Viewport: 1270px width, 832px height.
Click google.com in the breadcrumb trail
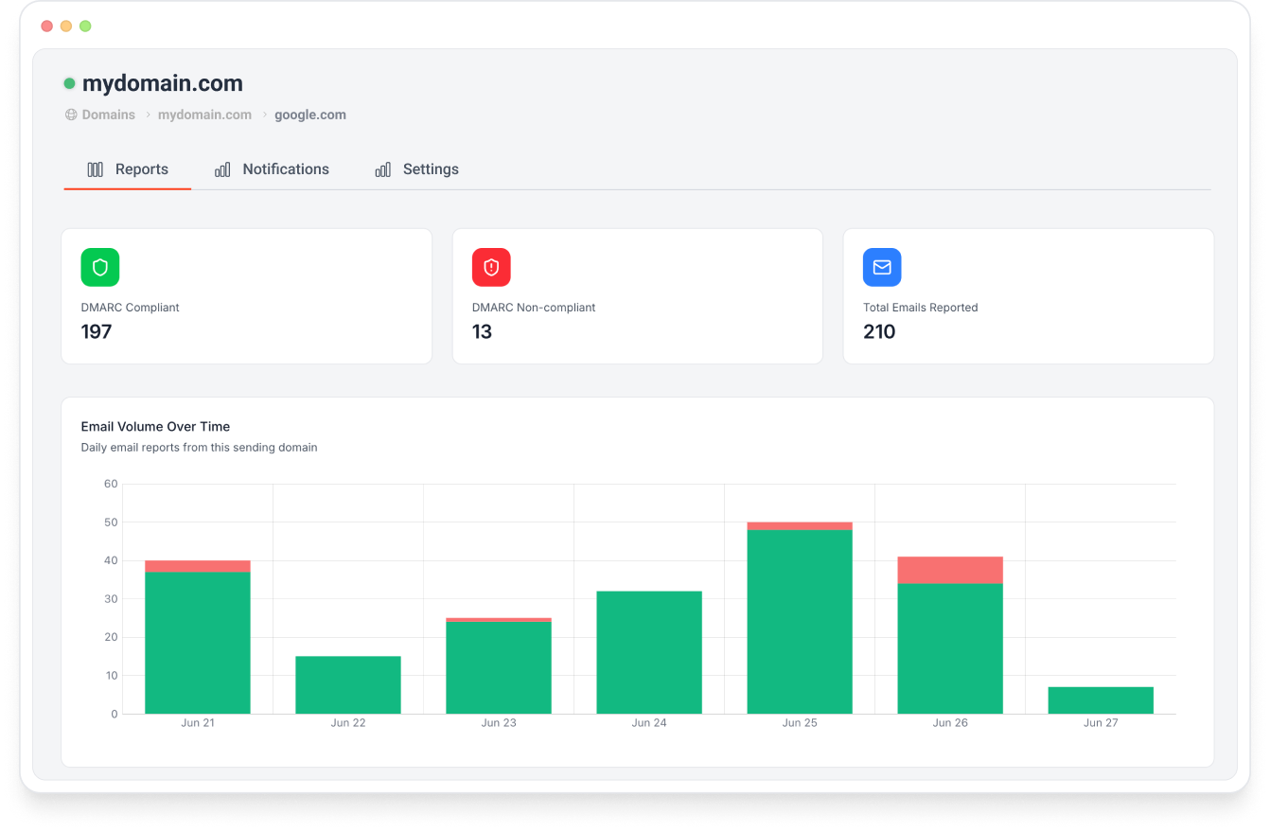coord(310,115)
